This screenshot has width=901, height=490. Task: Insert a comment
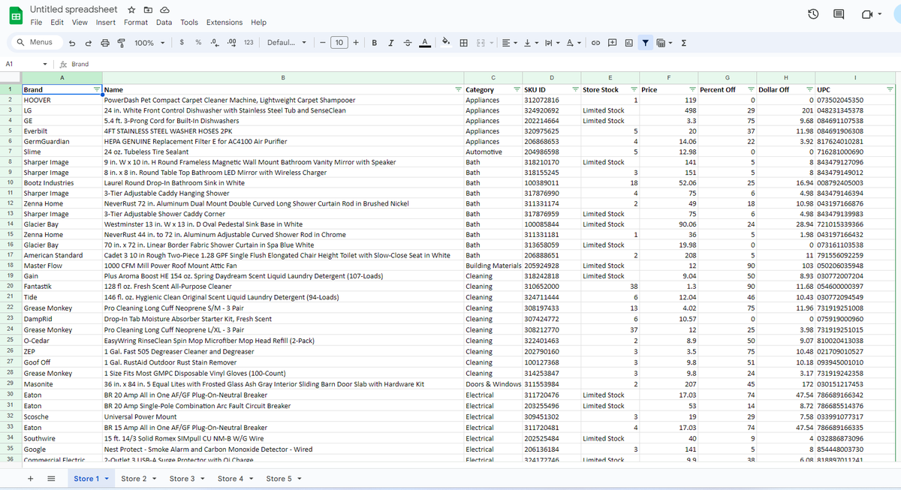pyautogui.click(x=612, y=43)
